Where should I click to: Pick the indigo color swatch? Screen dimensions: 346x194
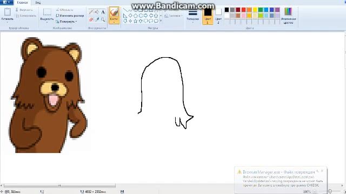272,10
